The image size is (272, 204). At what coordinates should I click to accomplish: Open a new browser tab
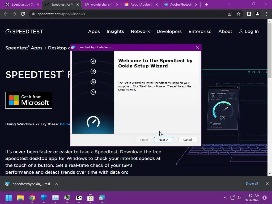(206, 5)
